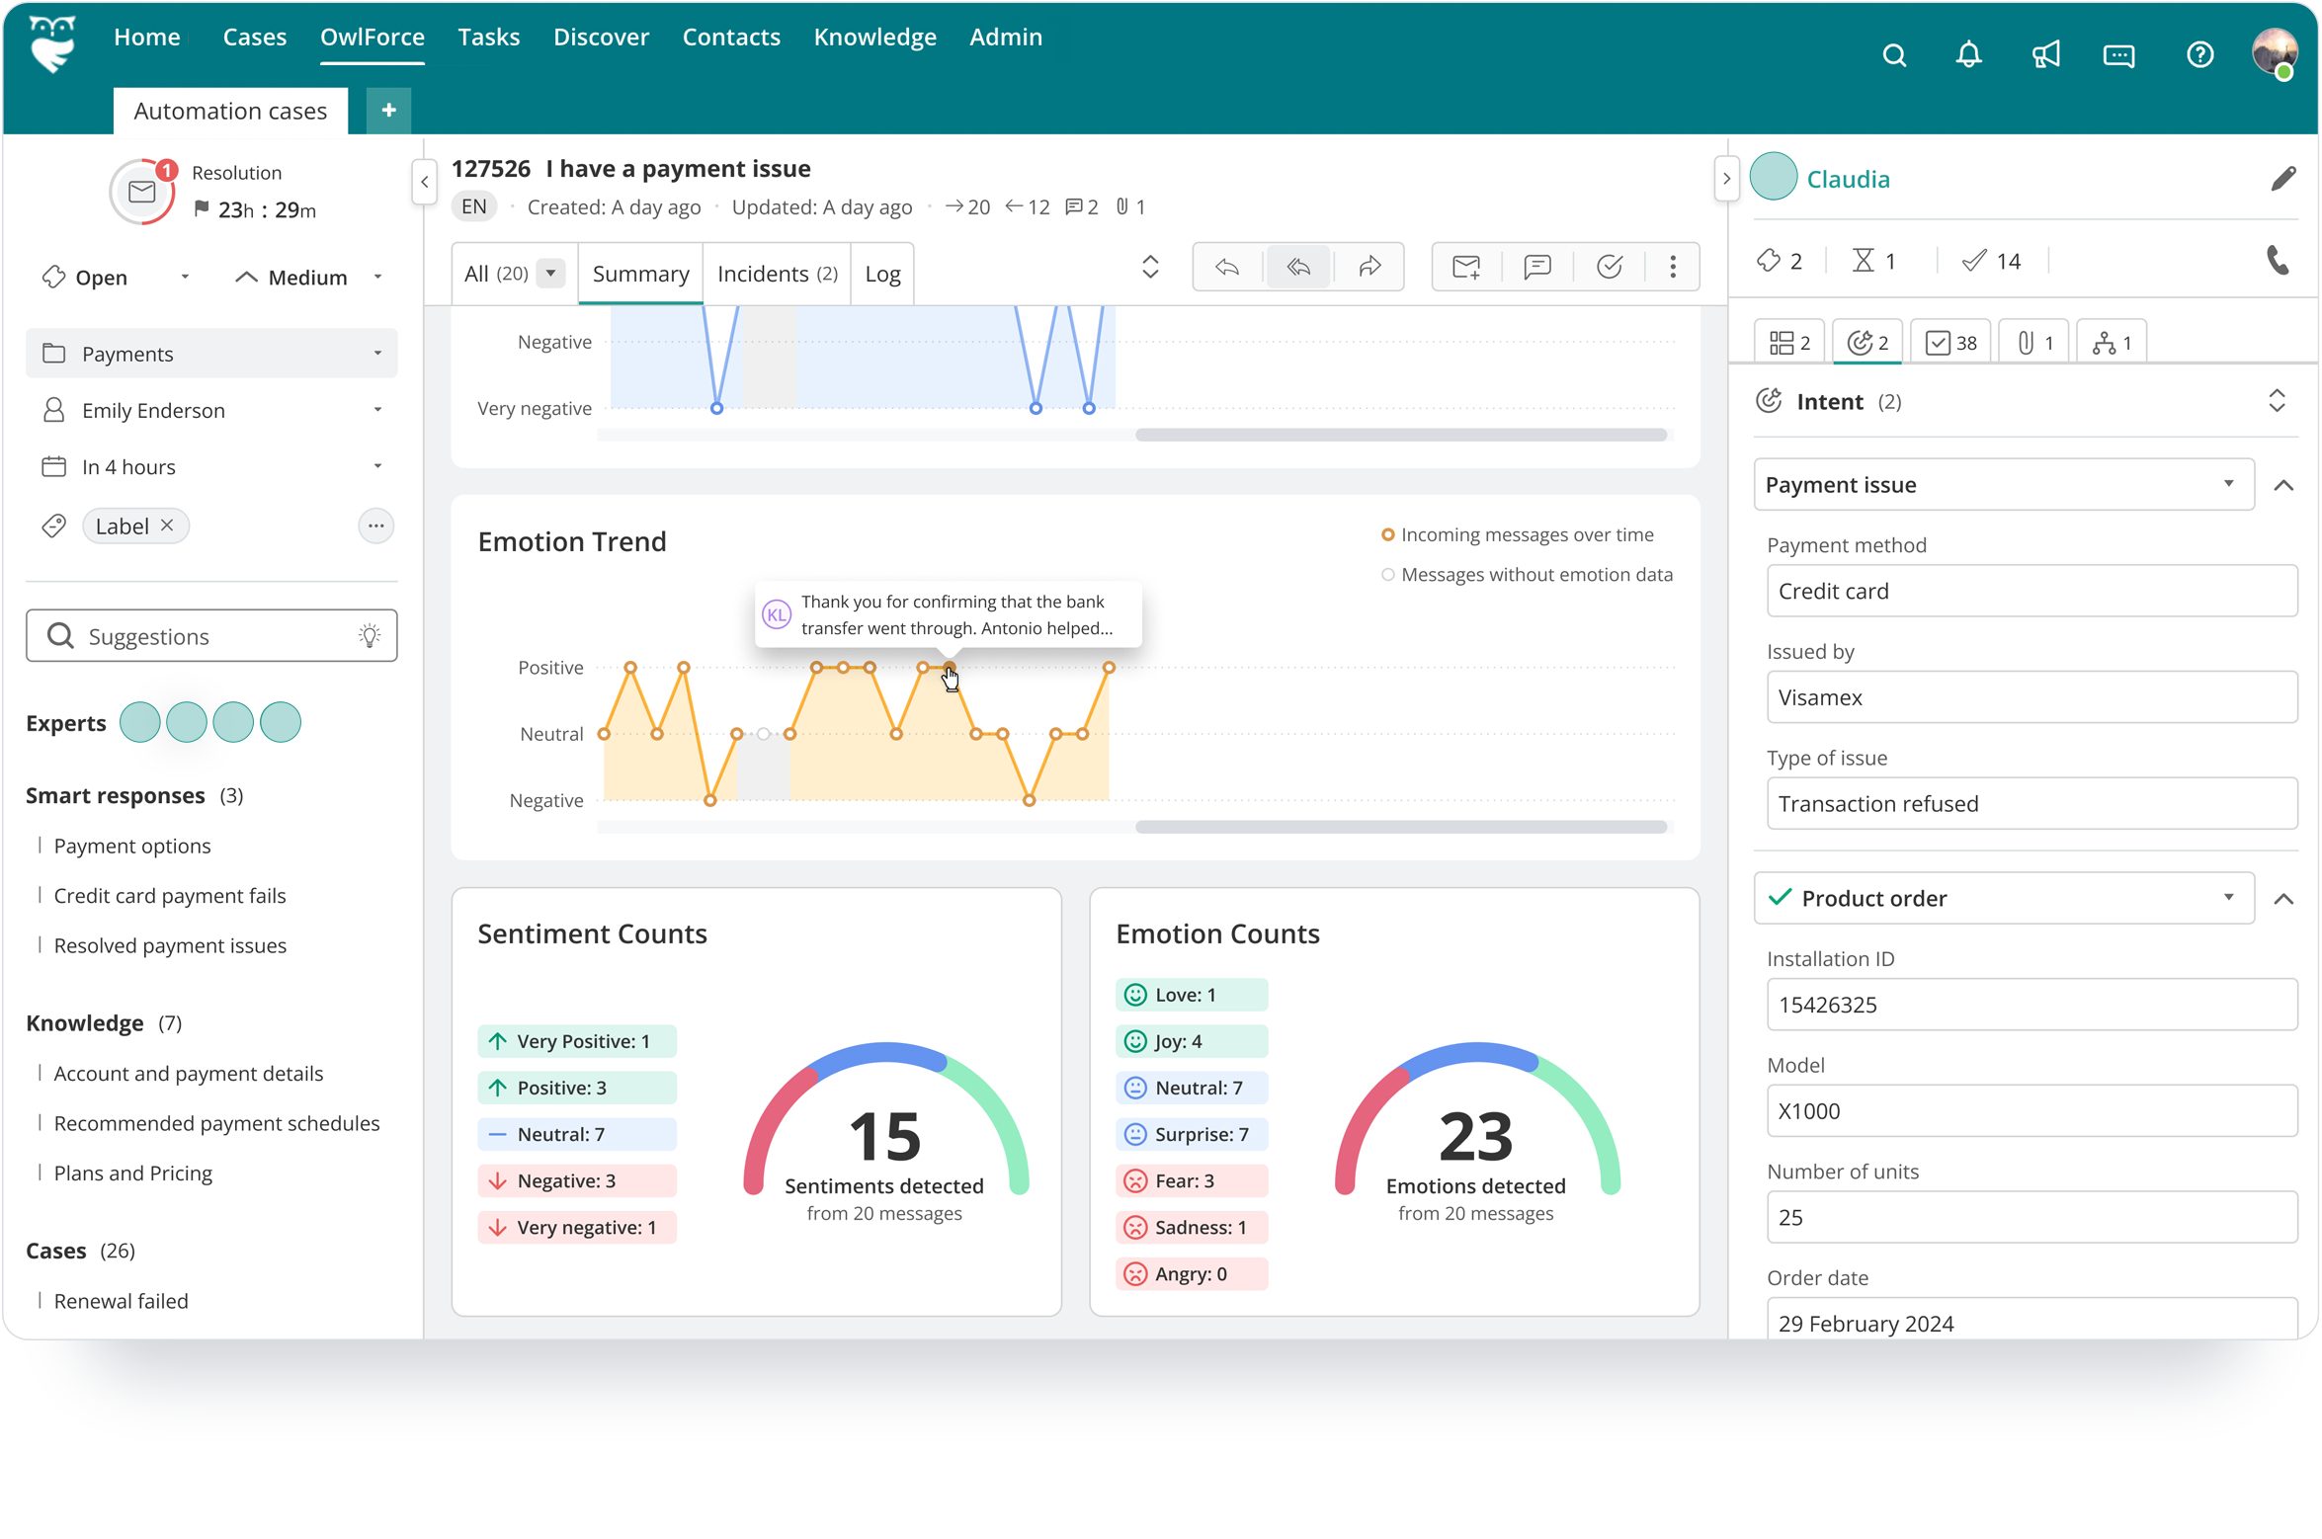The width and height of the screenshot is (2322, 1539).
Task: Open a new email from the conversation toolbar
Action: (x=1465, y=267)
